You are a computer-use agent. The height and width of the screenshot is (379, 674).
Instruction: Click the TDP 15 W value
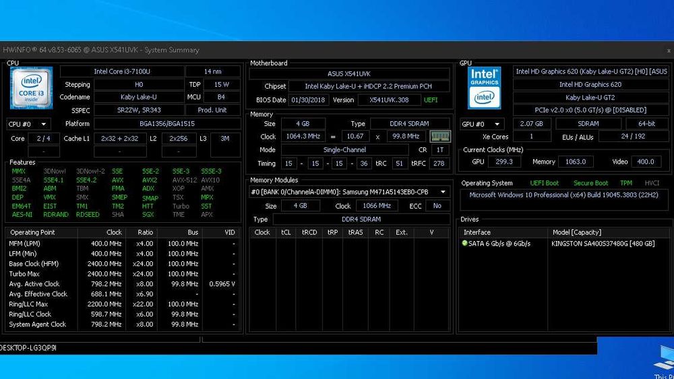pyautogui.click(x=221, y=85)
